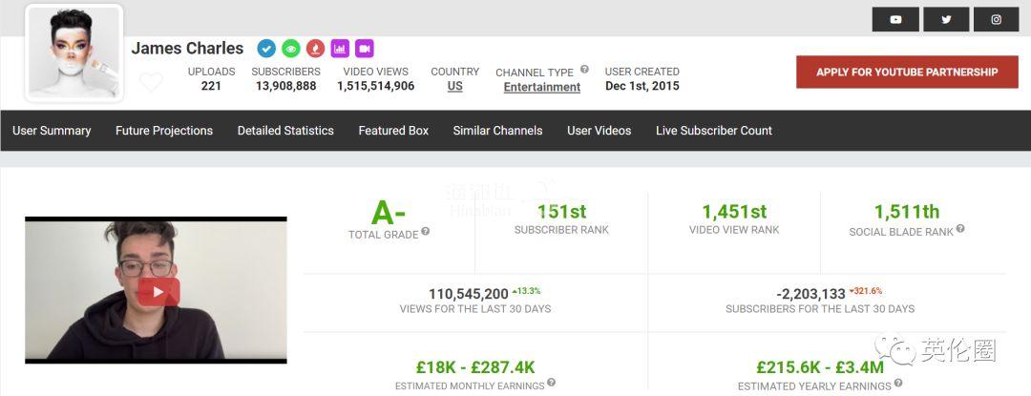Click the blue verified checkmark badge
Image resolution: width=1031 pixels, height=396 pixels.
click(266, 49)
